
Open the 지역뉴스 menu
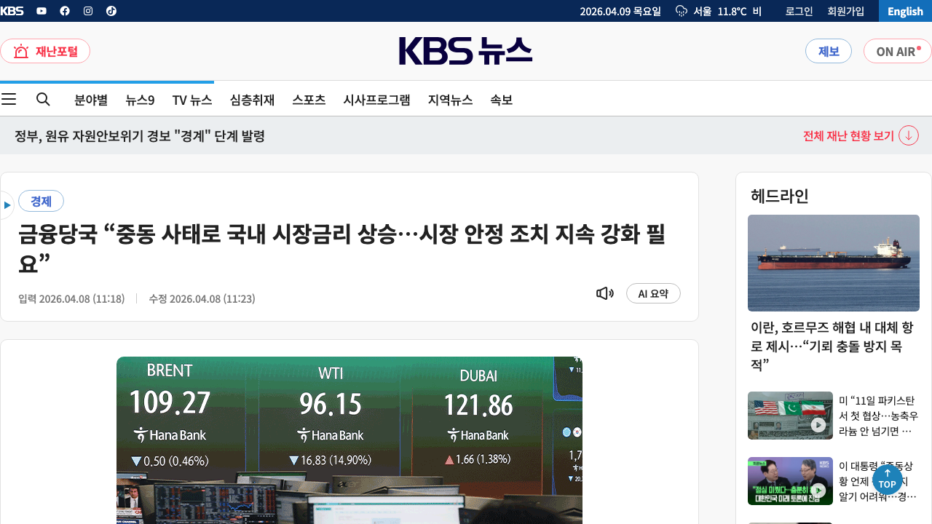pos(450,100)
